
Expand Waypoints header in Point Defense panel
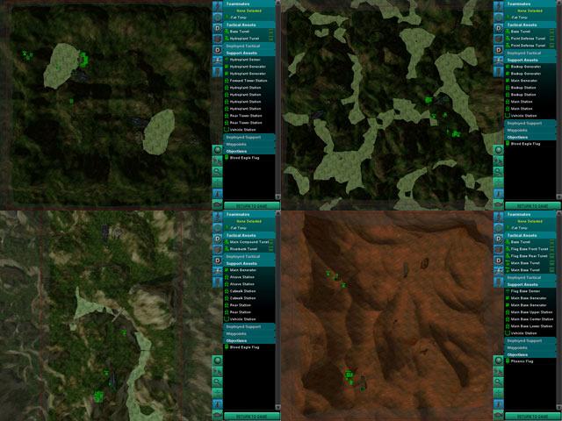pos(530,130)
